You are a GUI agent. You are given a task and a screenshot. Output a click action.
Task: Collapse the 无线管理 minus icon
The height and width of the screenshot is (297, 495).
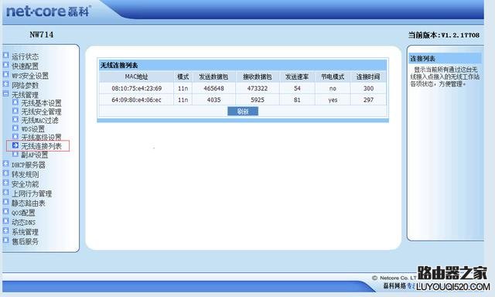click(5, 94)
